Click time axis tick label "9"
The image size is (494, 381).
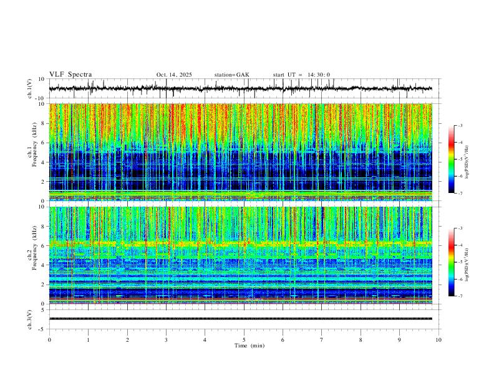pyautogui.click(x=399, y=340)
